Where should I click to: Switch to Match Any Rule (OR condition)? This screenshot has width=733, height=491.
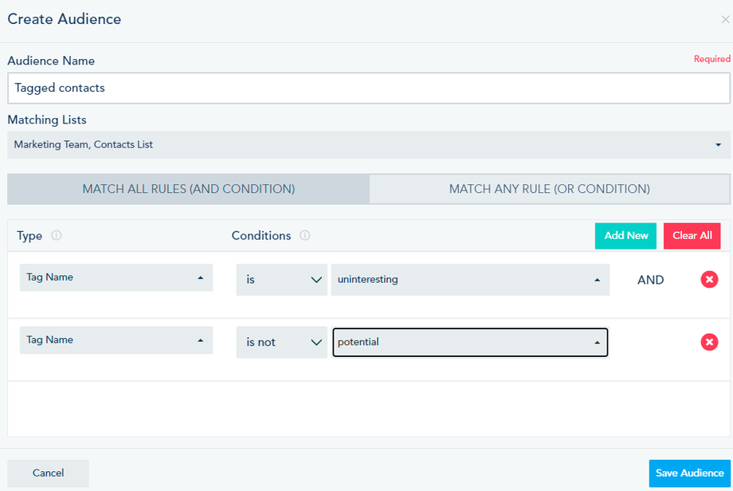coord(549,189)
